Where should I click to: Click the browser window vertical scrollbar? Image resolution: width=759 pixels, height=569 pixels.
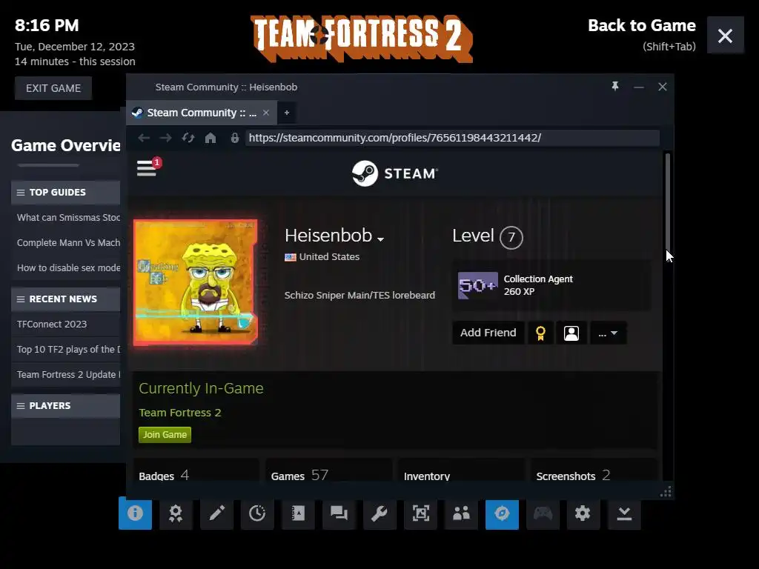pyautogui.click(x=668, y=202)
